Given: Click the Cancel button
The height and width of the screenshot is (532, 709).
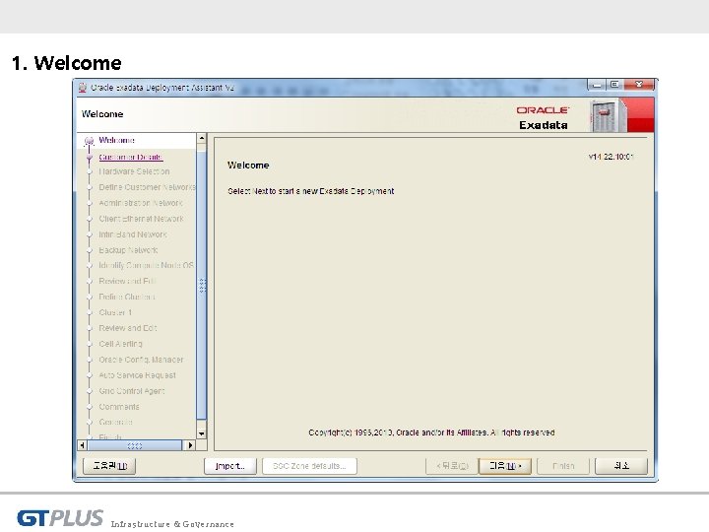Looking at the screenshot, I should pyautogui.click(x=621, y=465).
